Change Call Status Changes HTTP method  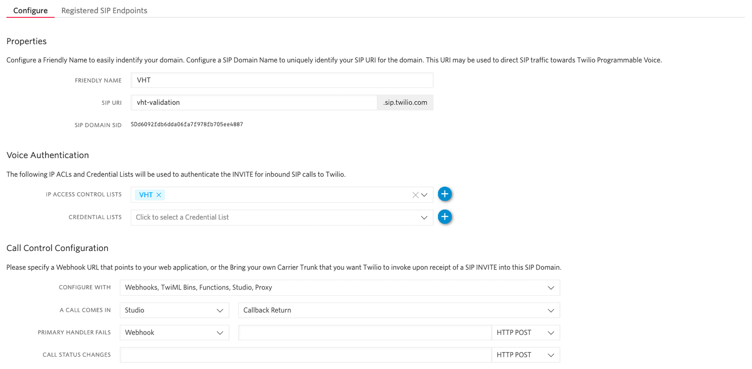tap(525, 355)
